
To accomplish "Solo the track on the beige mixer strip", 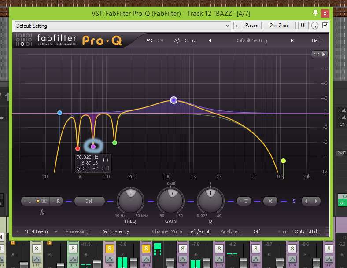I will [x=36, y=249].
